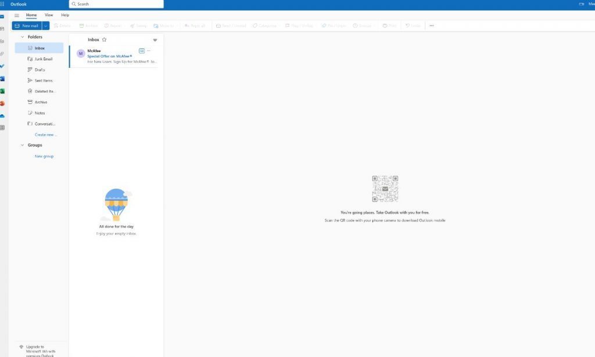The image size is (595, 357).
Task: Switch to the View ribbon tab
Action: [x=49, y=15]
